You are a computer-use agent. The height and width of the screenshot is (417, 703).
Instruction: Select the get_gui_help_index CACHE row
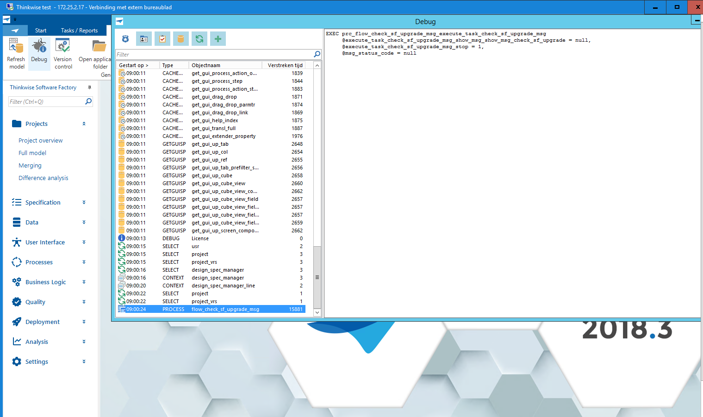click(212, 120)
